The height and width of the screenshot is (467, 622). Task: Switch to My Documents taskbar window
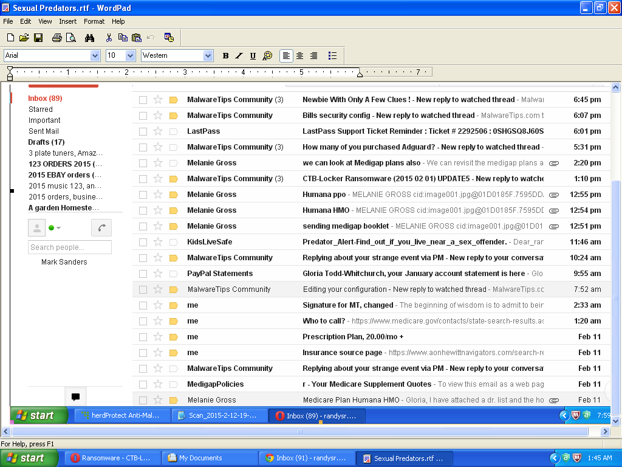coord(210,458)
